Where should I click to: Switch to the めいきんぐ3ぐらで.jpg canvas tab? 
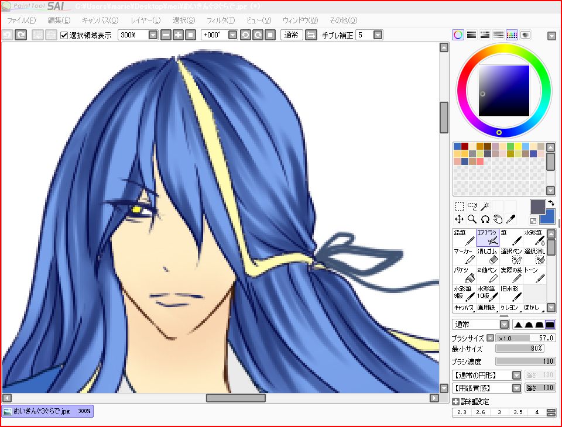[47, 411]
